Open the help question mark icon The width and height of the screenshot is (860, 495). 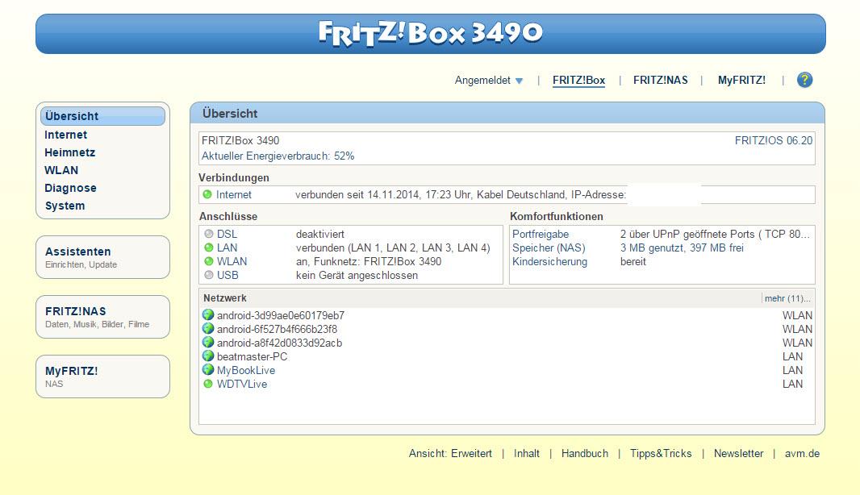pos(804,80)
